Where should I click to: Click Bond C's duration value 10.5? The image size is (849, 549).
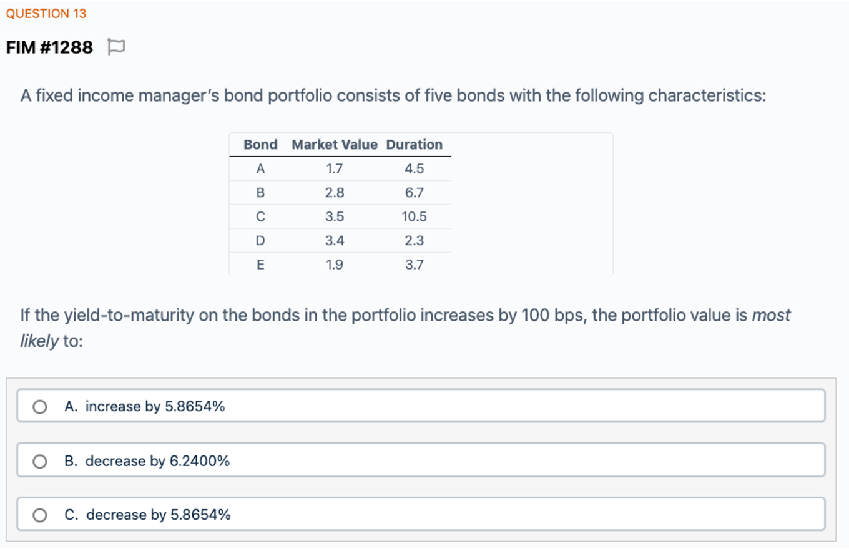click(x=414, y=217)
